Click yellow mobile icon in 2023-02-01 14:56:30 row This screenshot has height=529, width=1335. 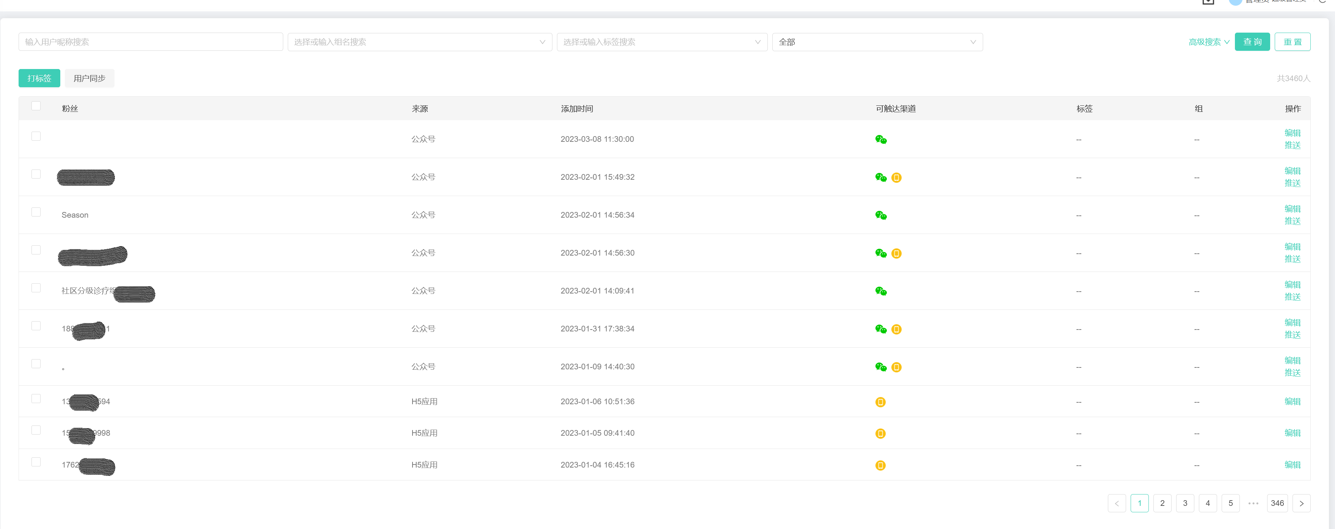tap(896, 253)
